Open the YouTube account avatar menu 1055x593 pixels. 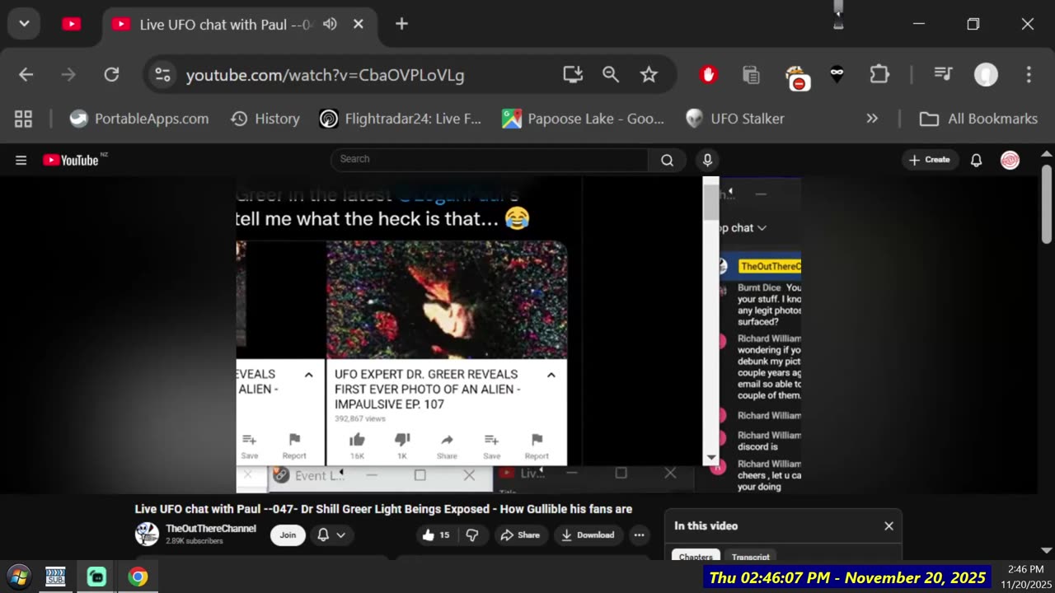click(1010, 161)
